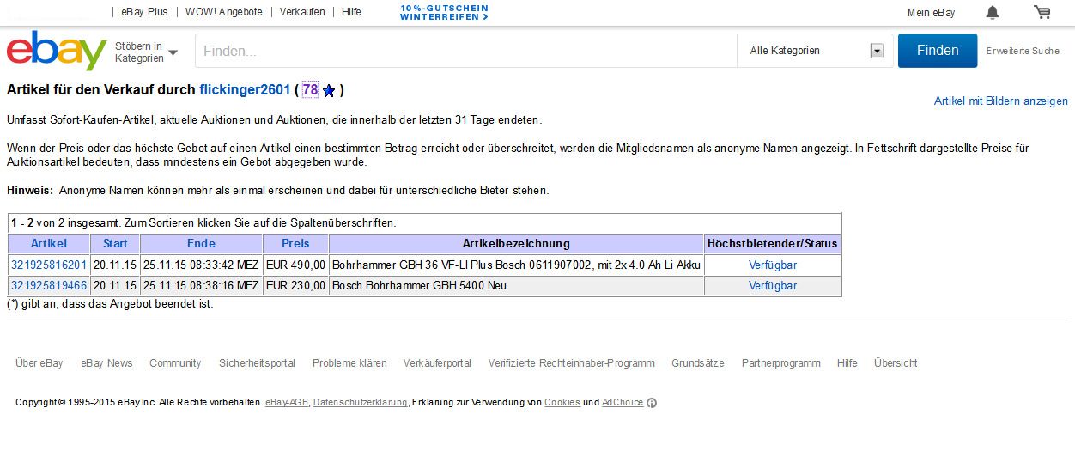Viewport: 1075px width, 463px height.
Task: Open the Übersicht footer link
Action: (896, 363)
